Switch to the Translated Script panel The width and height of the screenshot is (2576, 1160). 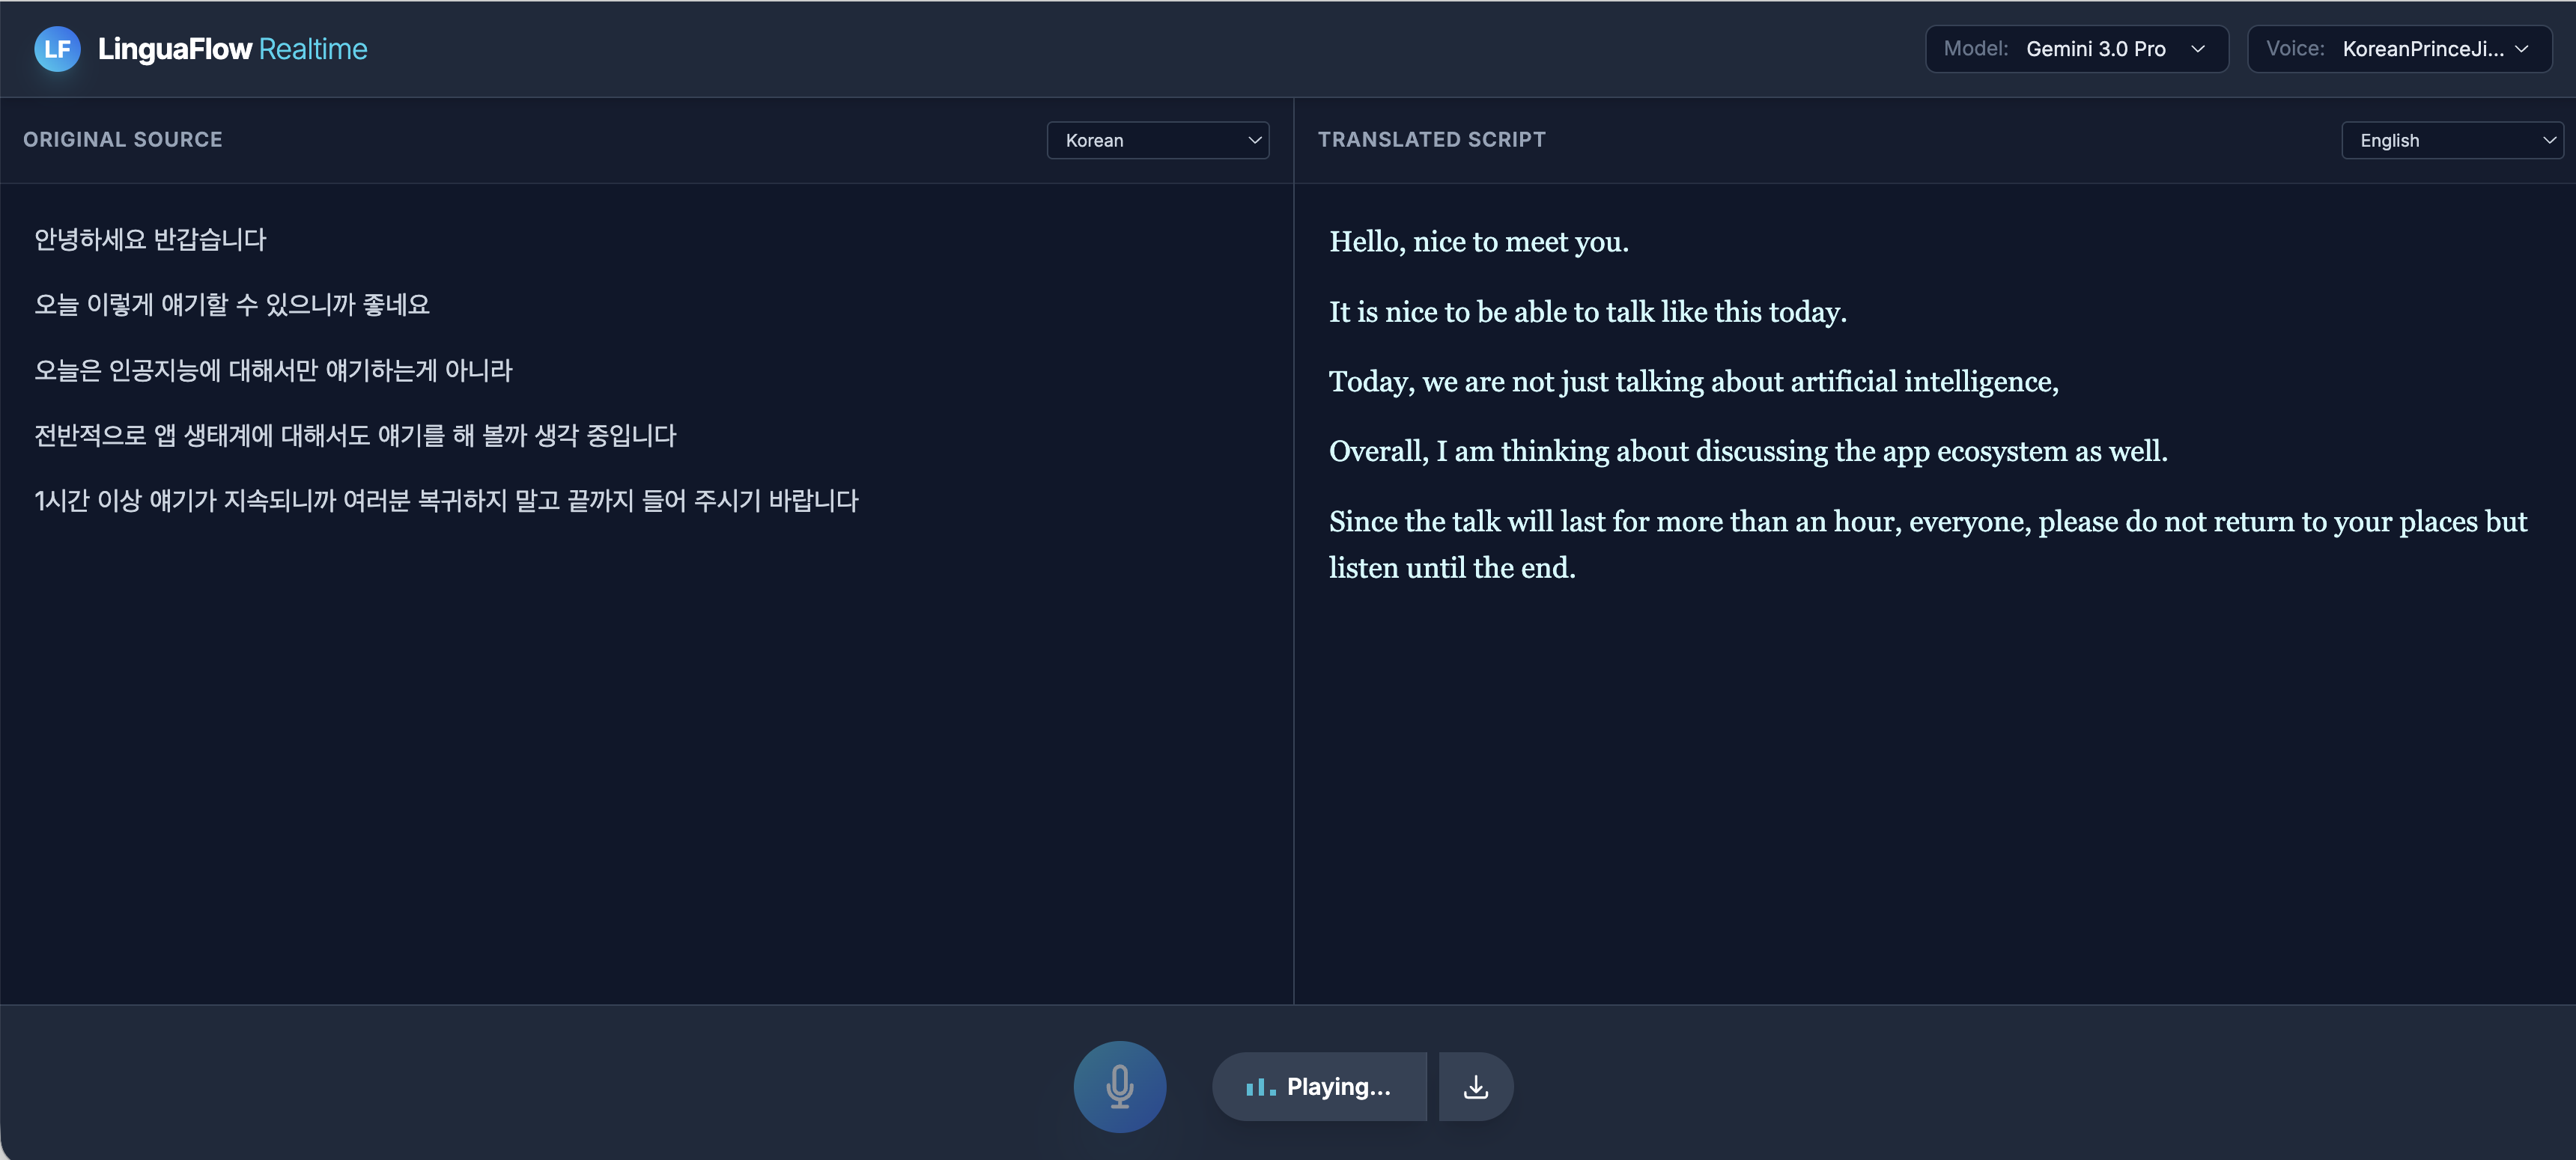pyautogui.click(x=1432, y=139)
